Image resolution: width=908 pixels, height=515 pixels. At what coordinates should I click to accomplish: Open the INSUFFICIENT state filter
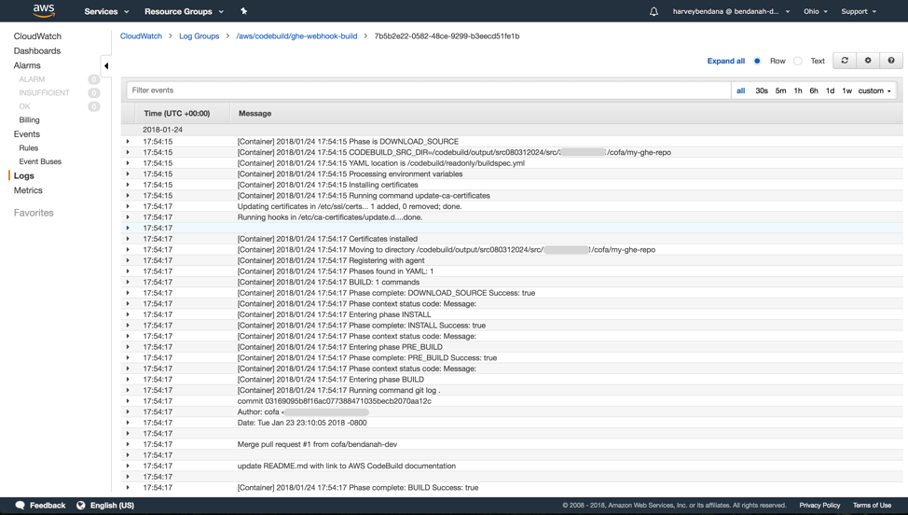44,92
